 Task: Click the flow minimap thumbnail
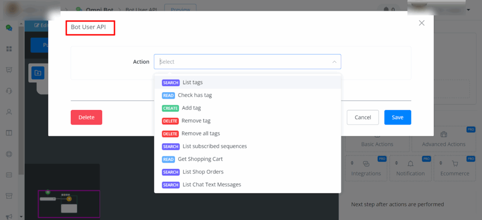(x=69, y=204)
